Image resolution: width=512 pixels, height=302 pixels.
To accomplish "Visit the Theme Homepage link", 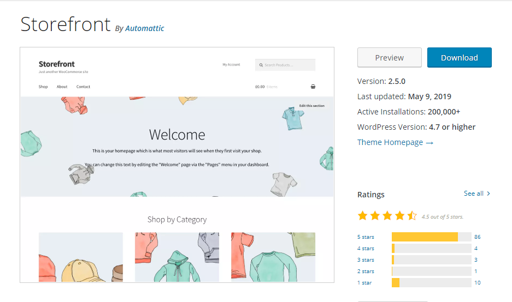I will pos(395,142).
